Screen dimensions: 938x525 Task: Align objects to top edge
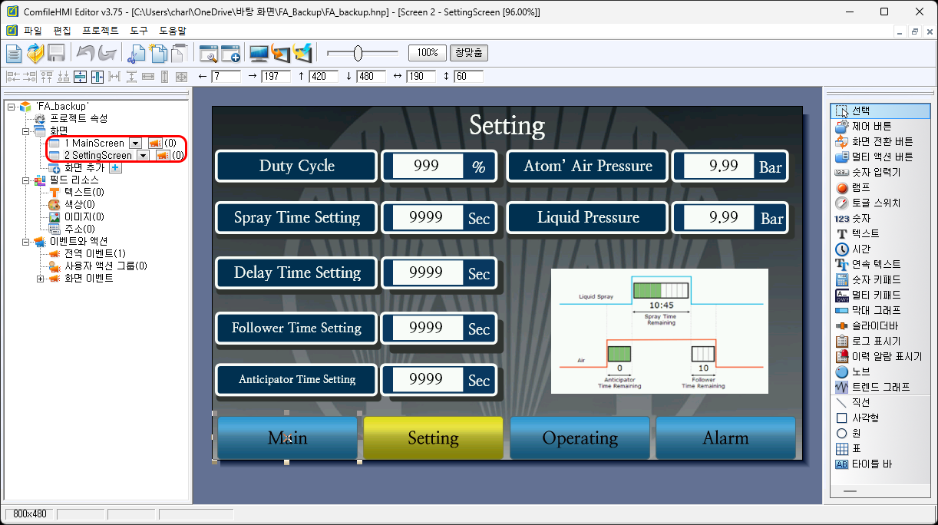point(47,77)
